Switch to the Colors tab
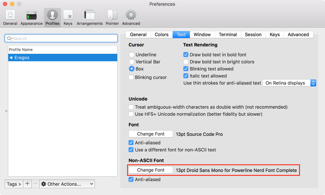This screenshot has height=195, width=325. click(161, 34)
